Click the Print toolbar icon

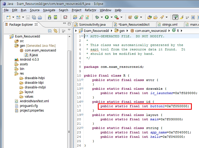(40, 17)
